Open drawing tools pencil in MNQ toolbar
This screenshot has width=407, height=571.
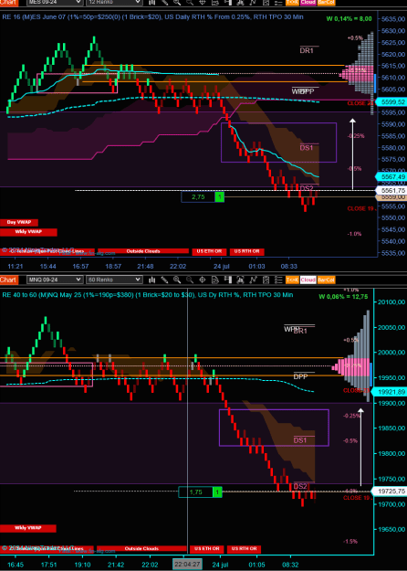(x=164, y=280)
